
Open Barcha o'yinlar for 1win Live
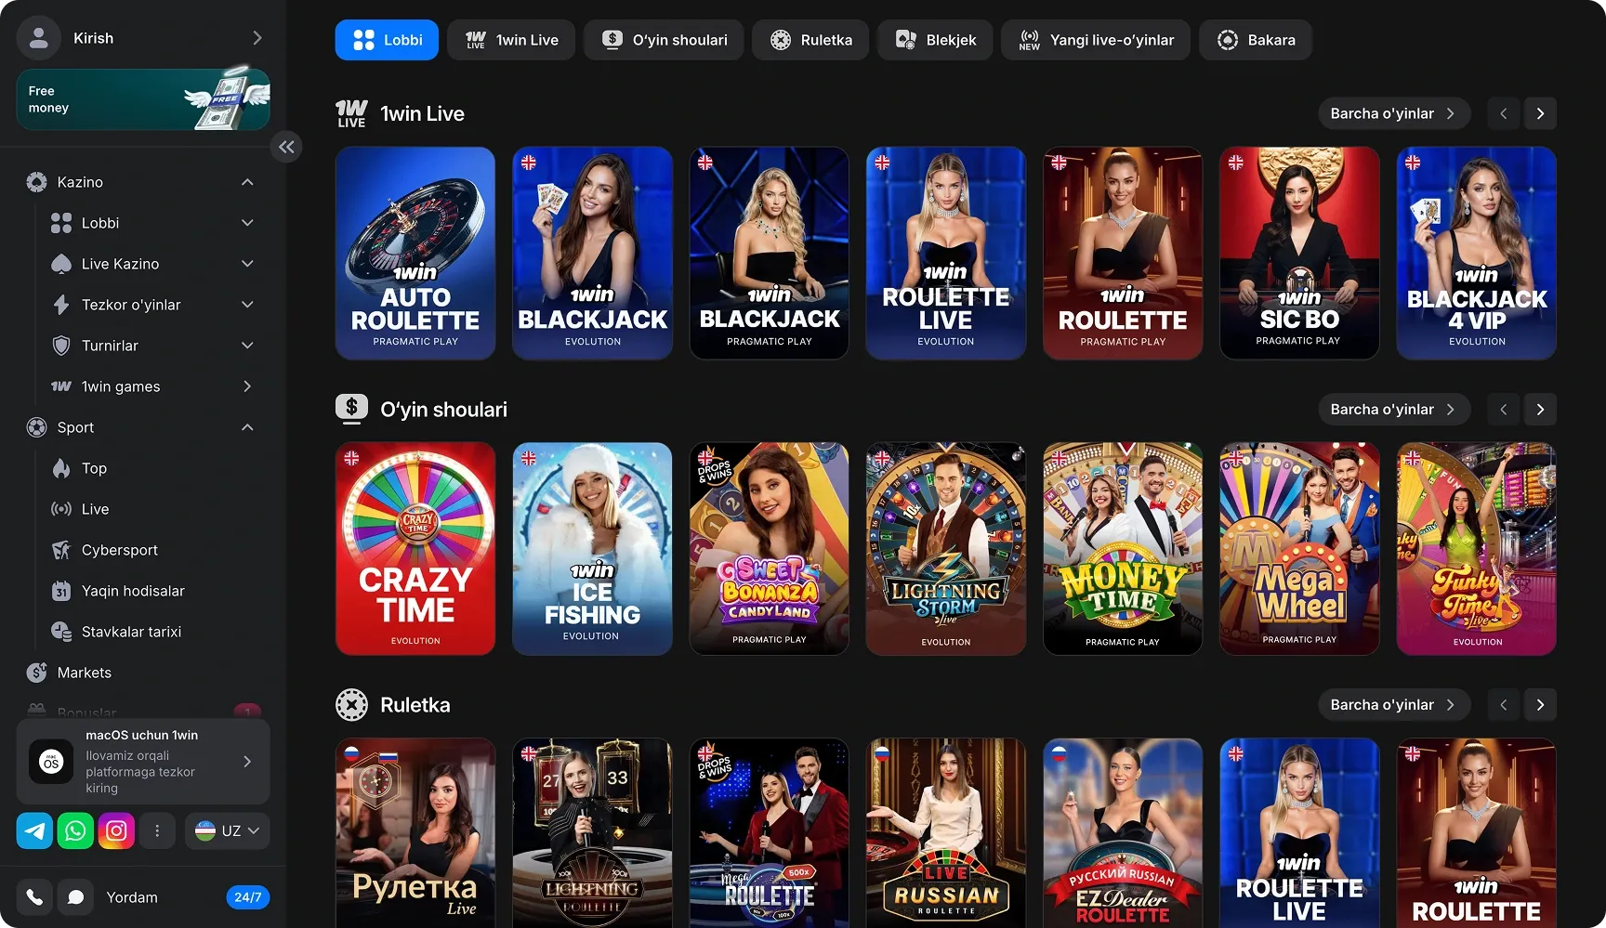click(1393, 113)
